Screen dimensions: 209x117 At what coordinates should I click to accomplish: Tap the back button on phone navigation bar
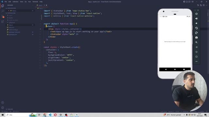(x=166, y=69)
